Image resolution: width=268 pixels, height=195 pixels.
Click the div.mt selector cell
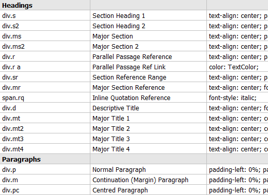click(45, 118)
